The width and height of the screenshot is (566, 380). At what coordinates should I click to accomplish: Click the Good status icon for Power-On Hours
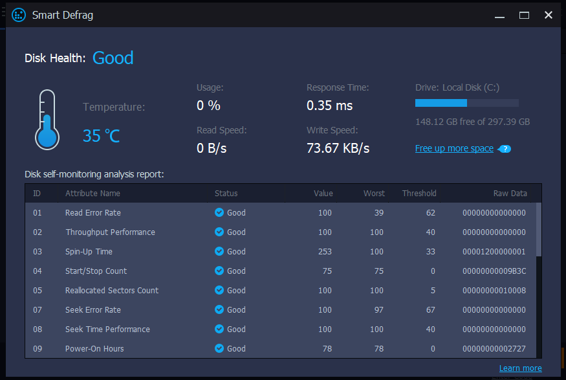click(219, 348)
